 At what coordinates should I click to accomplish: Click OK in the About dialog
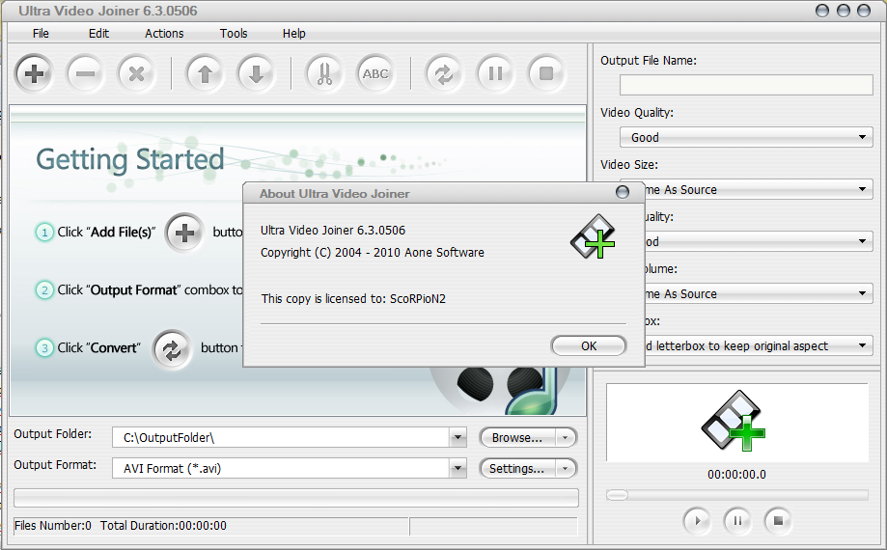pos(589,345)
